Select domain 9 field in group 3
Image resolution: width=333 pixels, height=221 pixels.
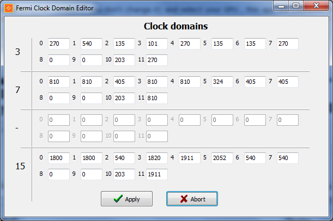pos(92,60)
